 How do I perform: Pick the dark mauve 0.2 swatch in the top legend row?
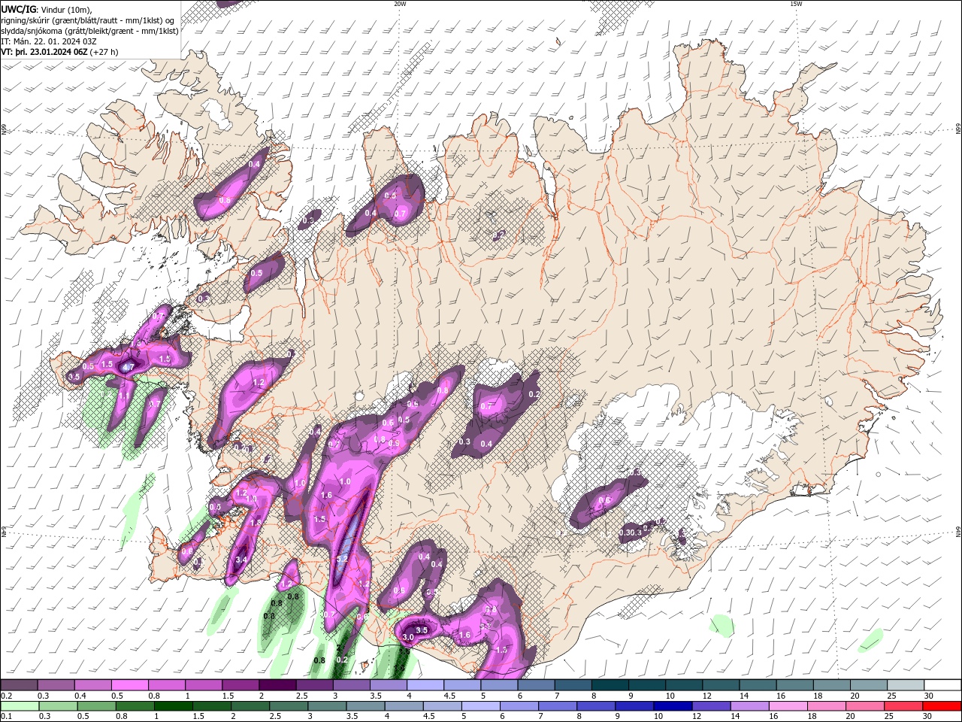click(x=19, y=685)
